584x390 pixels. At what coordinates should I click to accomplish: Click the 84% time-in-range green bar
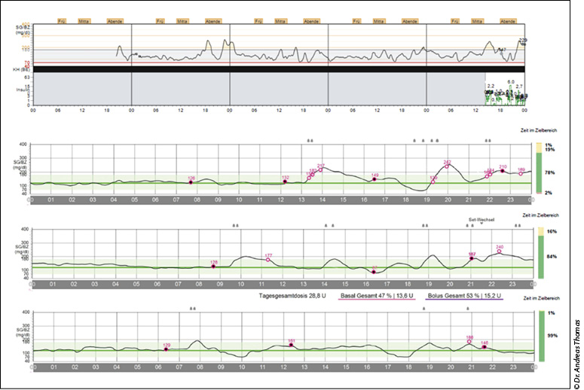(x=539, y=260)
